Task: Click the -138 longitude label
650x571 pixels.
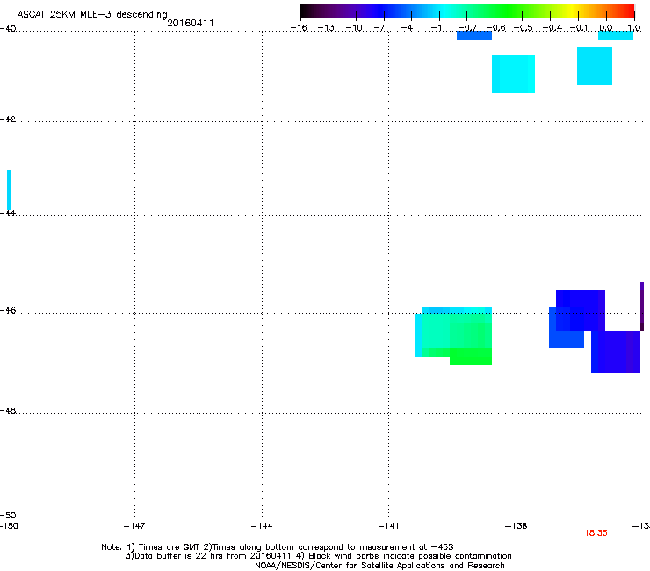Action: click(516, 526)
